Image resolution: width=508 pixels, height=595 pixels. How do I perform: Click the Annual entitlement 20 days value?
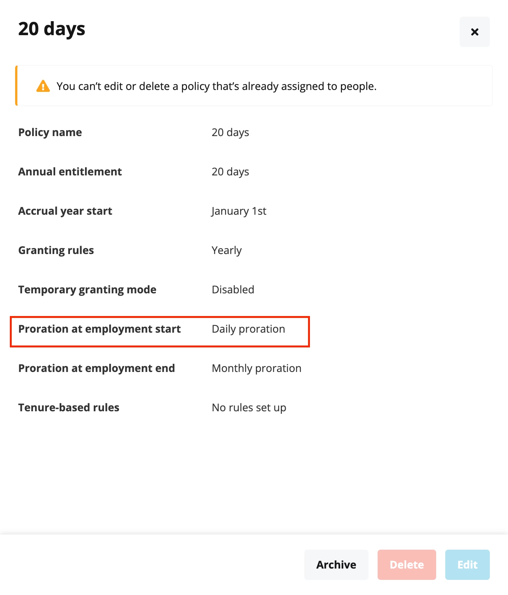coord(230,172)
